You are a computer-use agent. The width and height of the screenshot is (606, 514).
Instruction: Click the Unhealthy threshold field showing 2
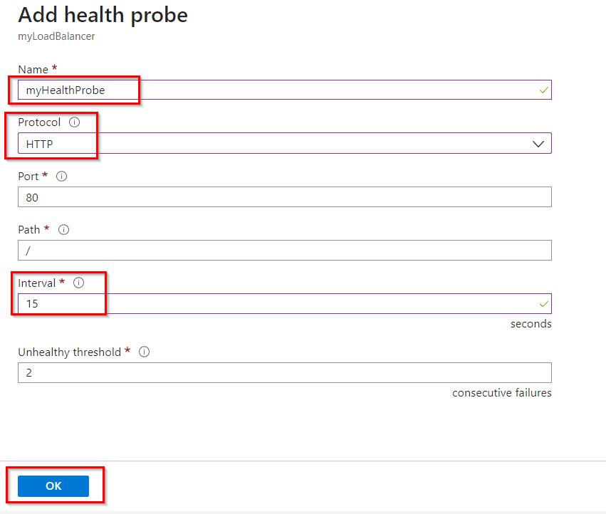[x=285, y=372]
